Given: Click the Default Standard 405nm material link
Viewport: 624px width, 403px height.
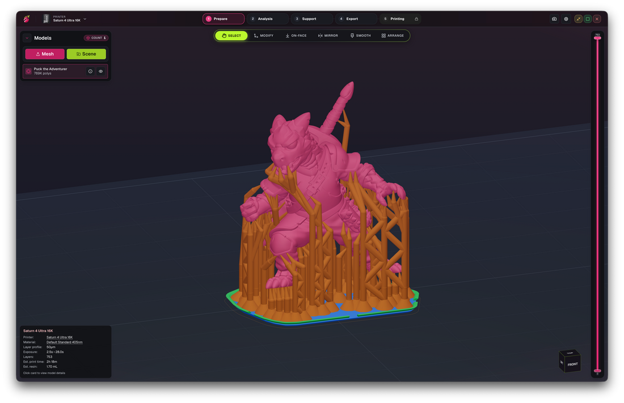Looking at the screenshot, I should pos(65,342).
